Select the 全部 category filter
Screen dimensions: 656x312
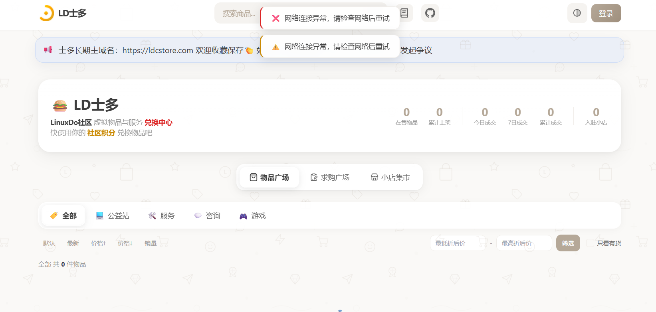click(63, 215)
